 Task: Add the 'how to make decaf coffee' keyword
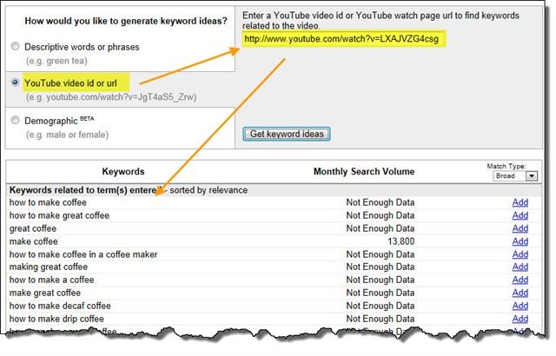[520, 307]
